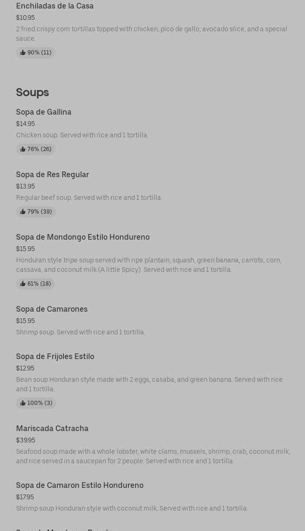This screenshot has height=531, width=305.
Task: Click thumbs-up icon beside 79% rating
Action: tap(23, 212)
